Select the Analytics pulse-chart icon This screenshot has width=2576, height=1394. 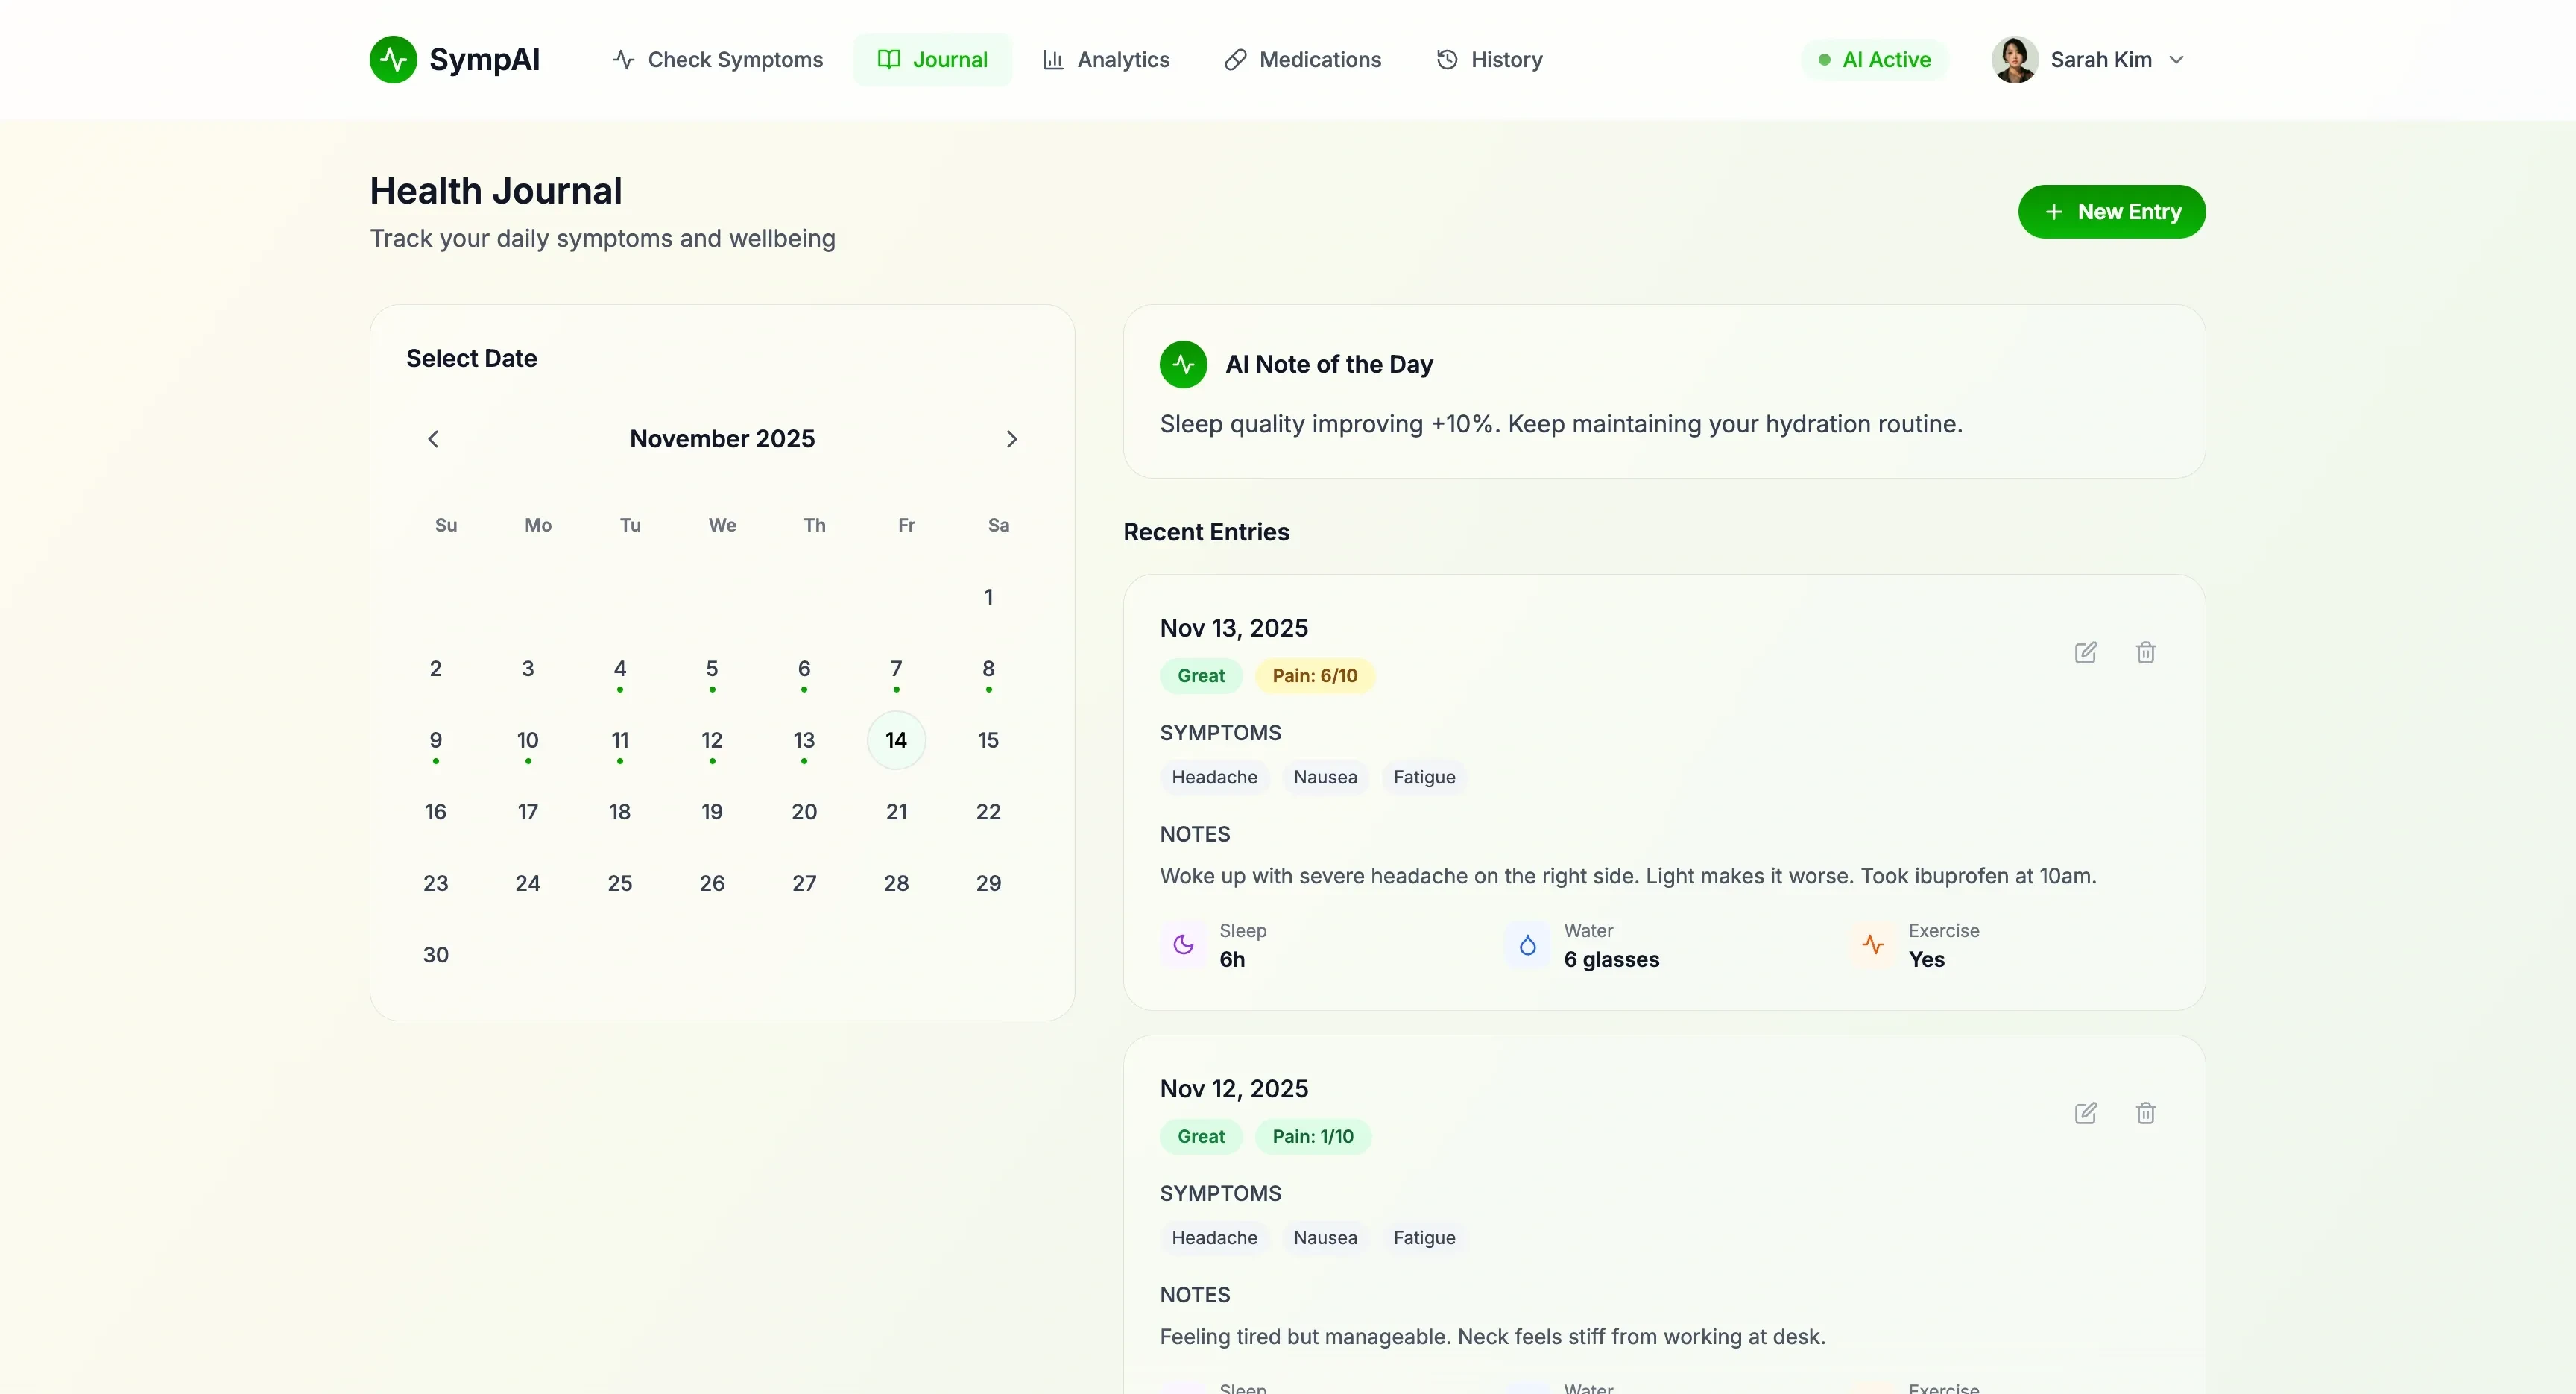pos(1053,59)
